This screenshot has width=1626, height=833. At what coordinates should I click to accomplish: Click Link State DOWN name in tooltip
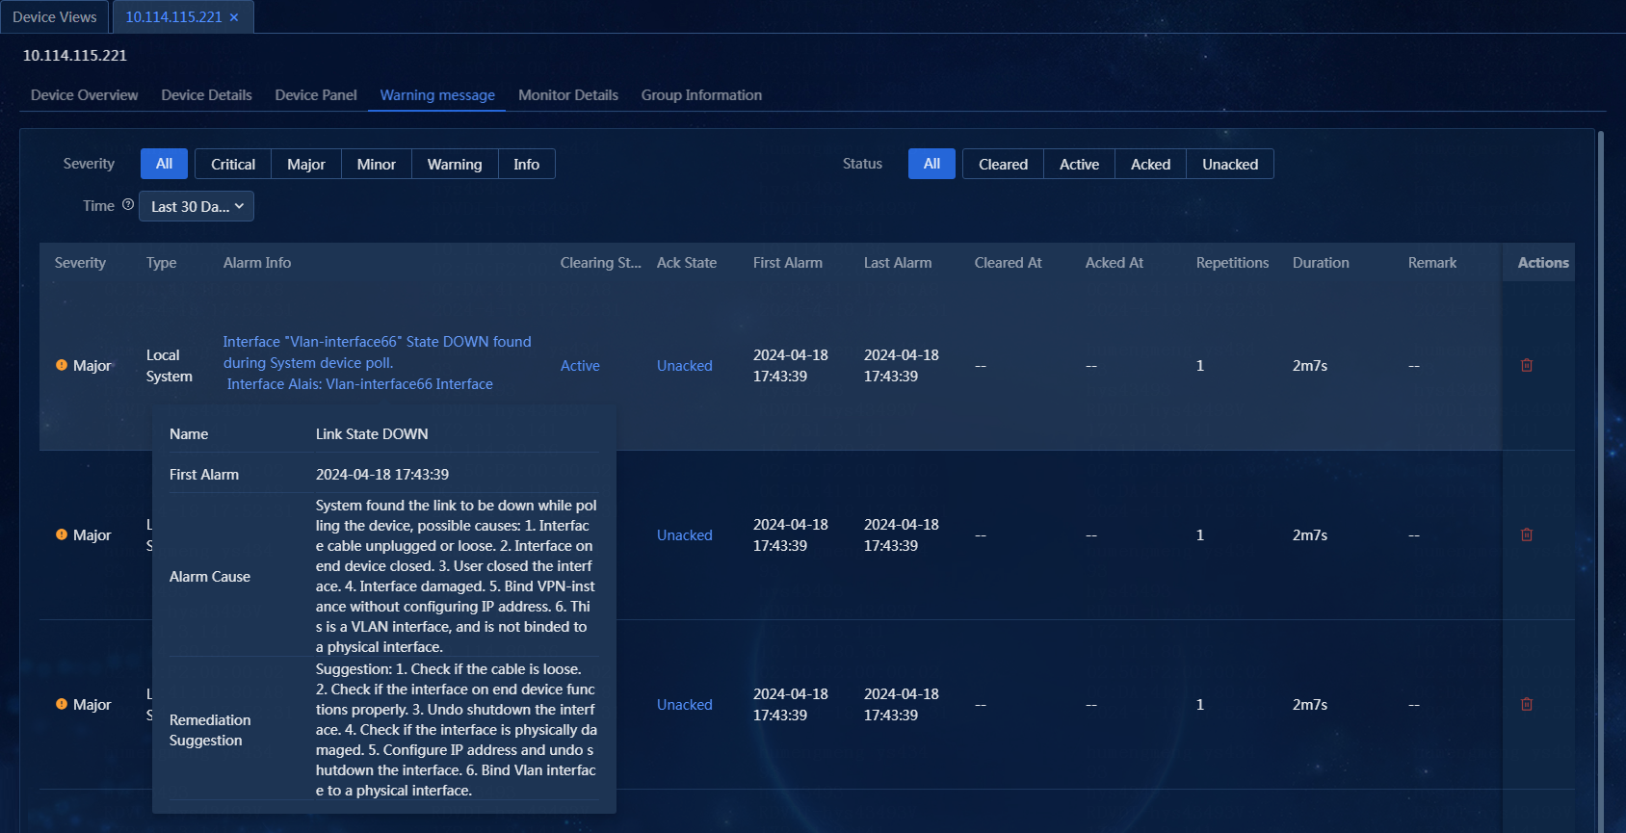(372, 433)
